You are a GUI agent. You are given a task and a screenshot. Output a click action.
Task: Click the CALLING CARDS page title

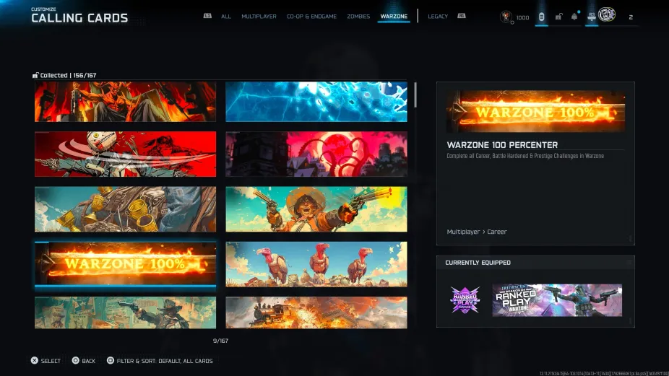point(79,18)
